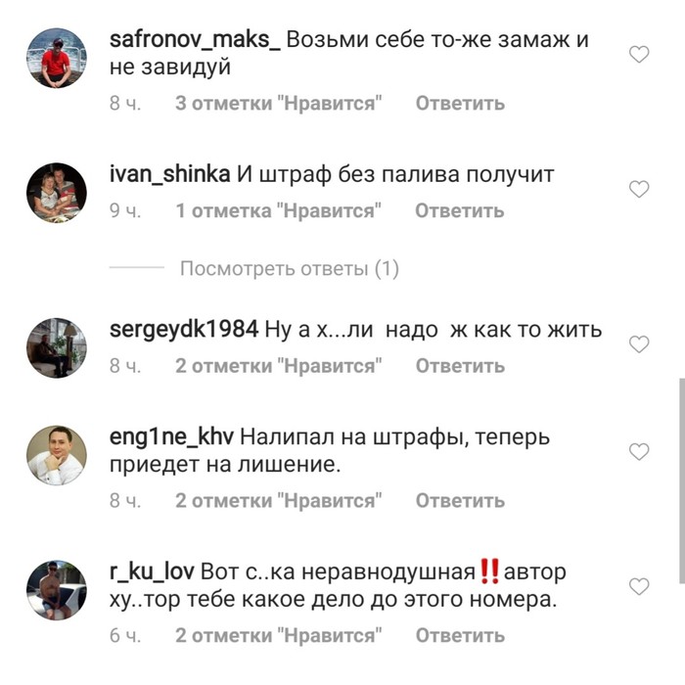Screen dimensions: 685x685
Task: Tap heart next to eng1ne_khv comment
Action: [x=639, y=452]
